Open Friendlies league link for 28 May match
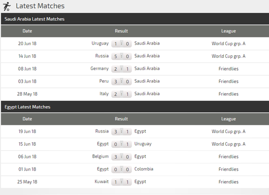This screenshot has width=269, height=195. point(228,94)
